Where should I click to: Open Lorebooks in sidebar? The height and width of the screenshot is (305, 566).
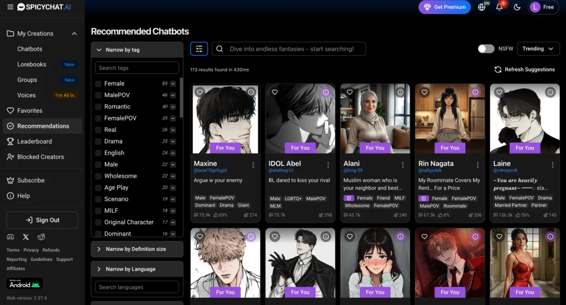(32, 65)
